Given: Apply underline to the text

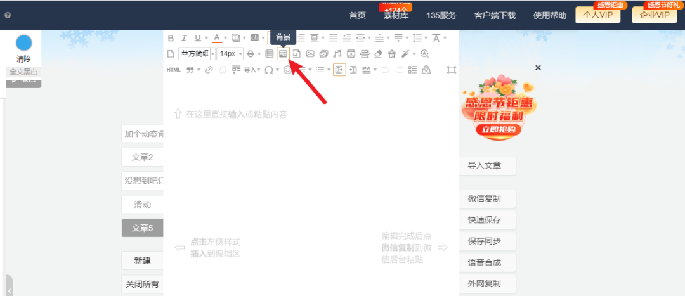Looking at the screenshot, I should pos(197,38).
